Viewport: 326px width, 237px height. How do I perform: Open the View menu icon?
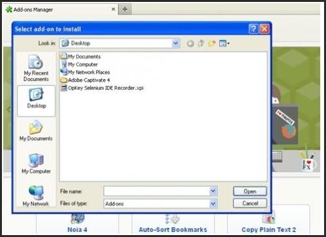click(x=224, y=44)
